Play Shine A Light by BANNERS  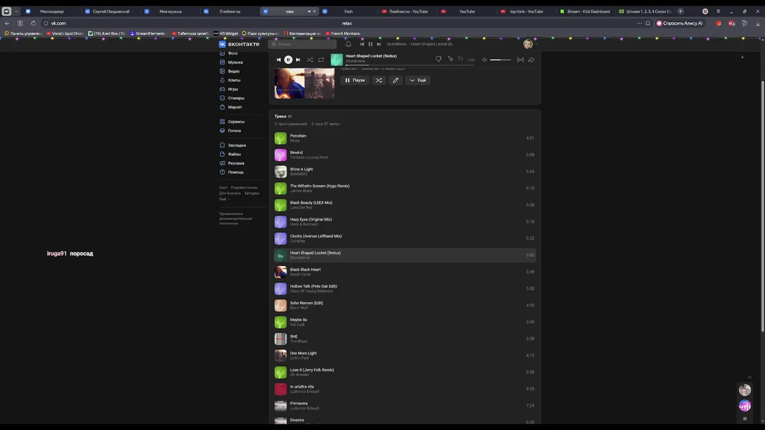(405, 171)
